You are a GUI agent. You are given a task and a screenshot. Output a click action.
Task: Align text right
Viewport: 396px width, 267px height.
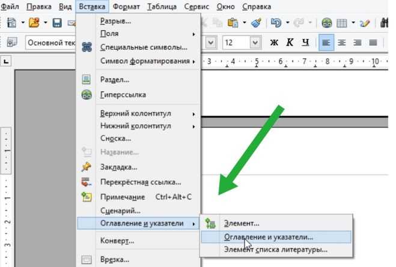(x=357, y=43)
